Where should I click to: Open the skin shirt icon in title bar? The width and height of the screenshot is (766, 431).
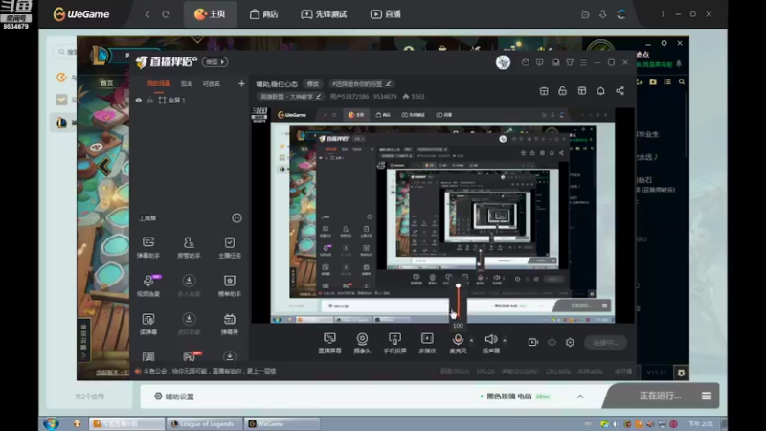[x=570, y=62]
